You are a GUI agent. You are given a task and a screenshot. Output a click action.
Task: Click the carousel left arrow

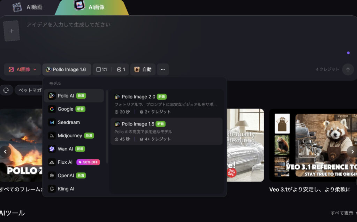[5, 152]
